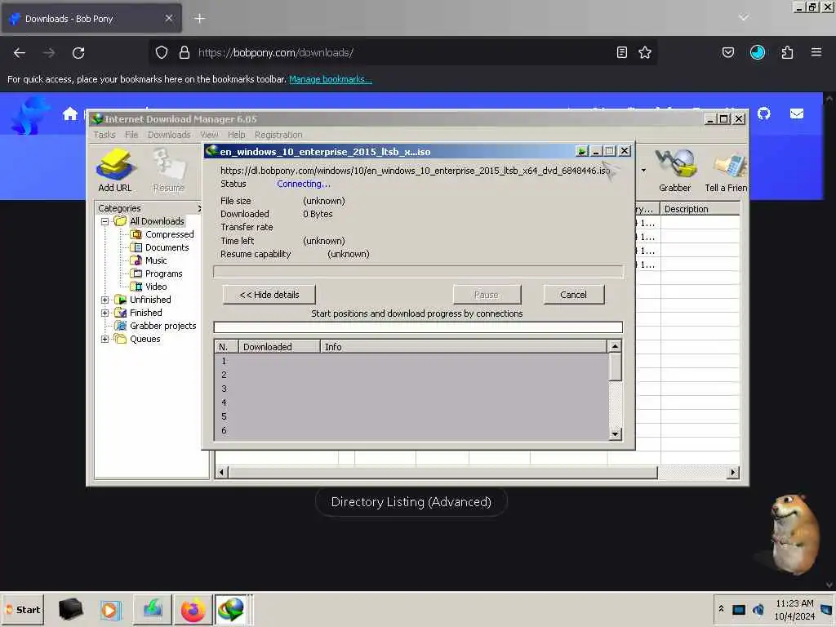Click the Tell a Friend icon
The height and width of the screenshot is (627, 836).
[726, 171]
